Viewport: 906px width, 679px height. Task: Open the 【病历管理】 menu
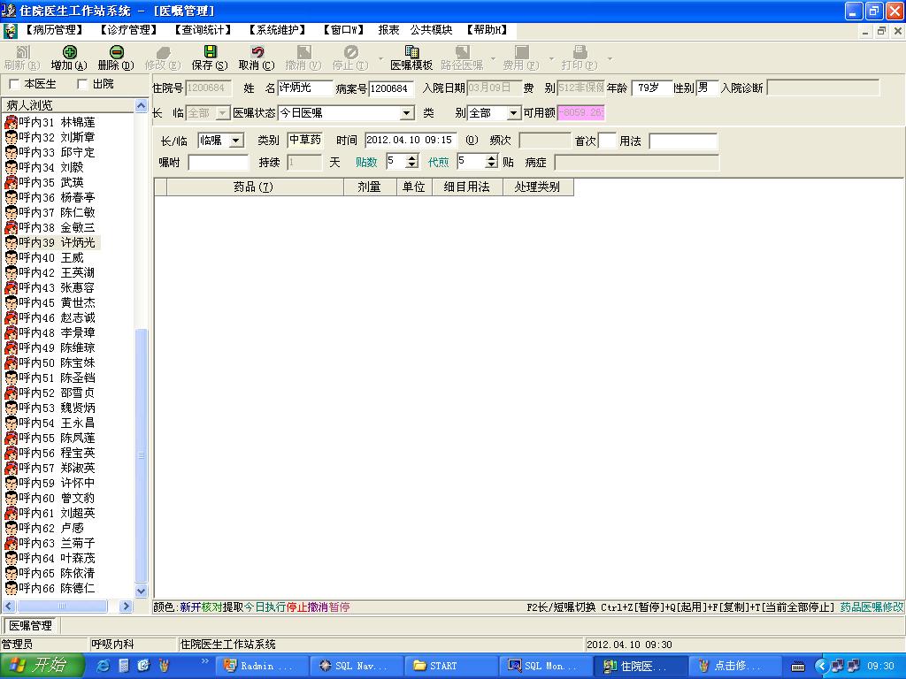tap(54, 30)
